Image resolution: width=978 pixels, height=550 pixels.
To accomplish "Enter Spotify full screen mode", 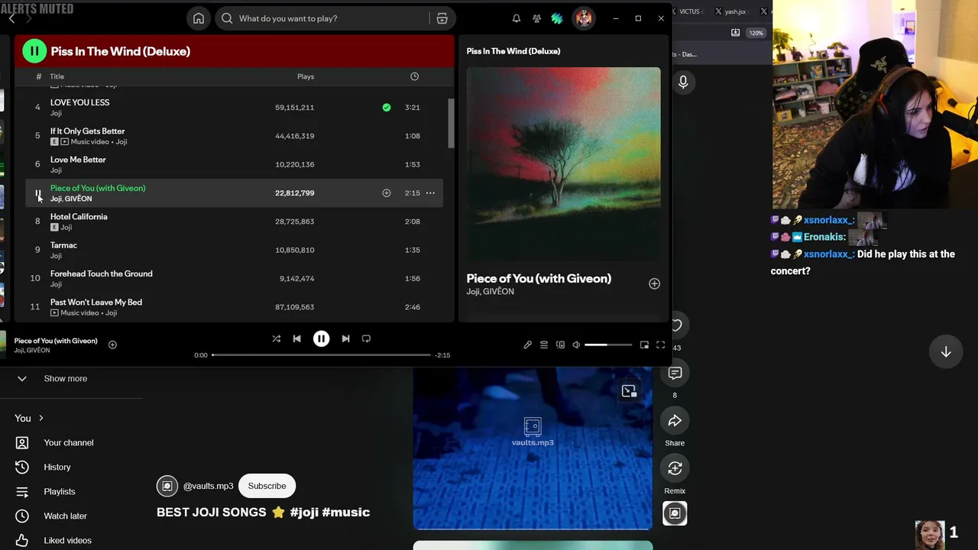I will [x=660, y=345].
